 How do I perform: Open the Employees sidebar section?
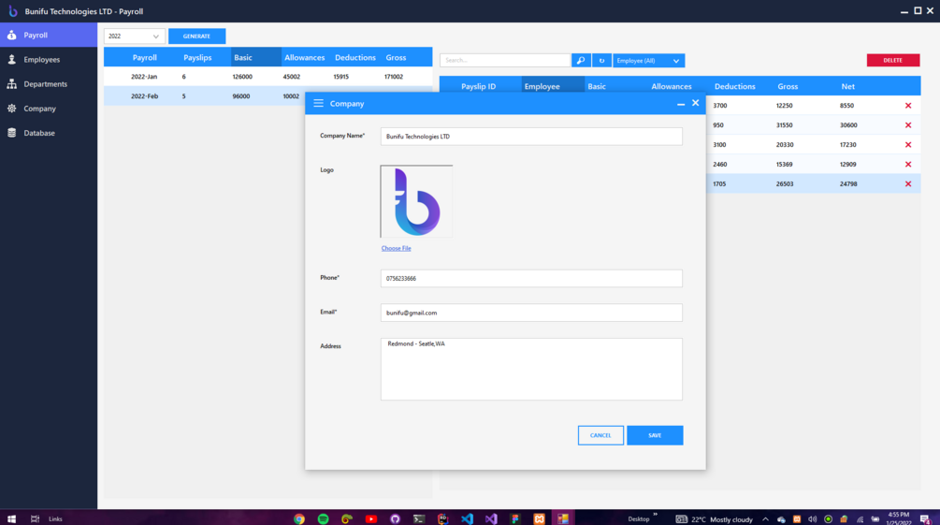pos(49,59)
